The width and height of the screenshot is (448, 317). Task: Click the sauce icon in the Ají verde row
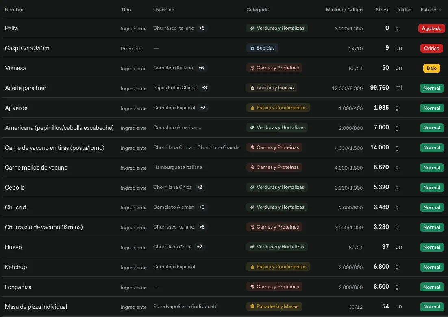pyautogui.click(x=252, y=108)
